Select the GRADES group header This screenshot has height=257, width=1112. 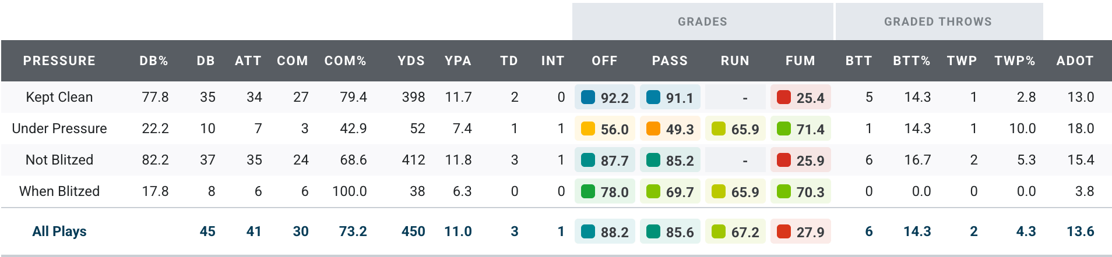tap(702, 22)
